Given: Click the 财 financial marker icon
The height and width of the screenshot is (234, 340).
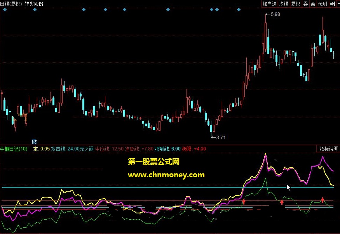Looking at the screenshot, I should [x=34, y=141].
